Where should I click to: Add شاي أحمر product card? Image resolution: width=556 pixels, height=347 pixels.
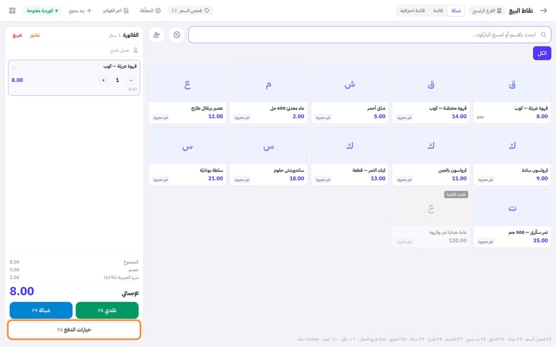350,94
